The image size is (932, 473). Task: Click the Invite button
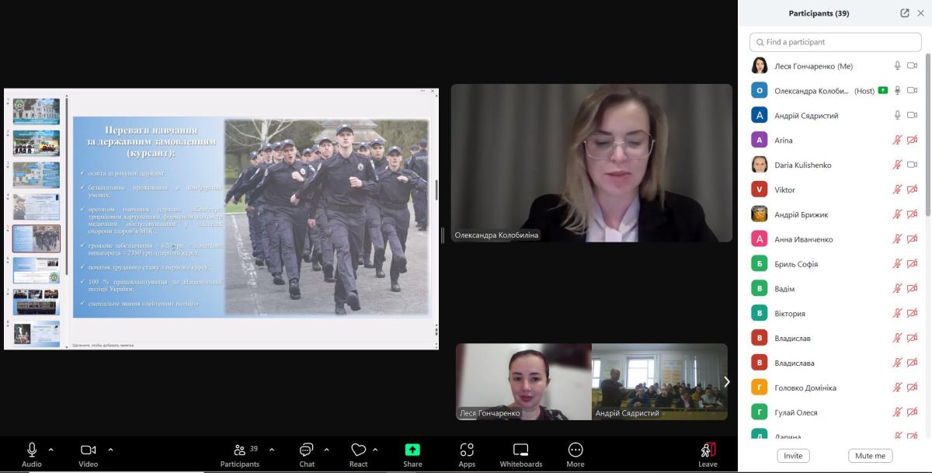(x=793, y=456)
